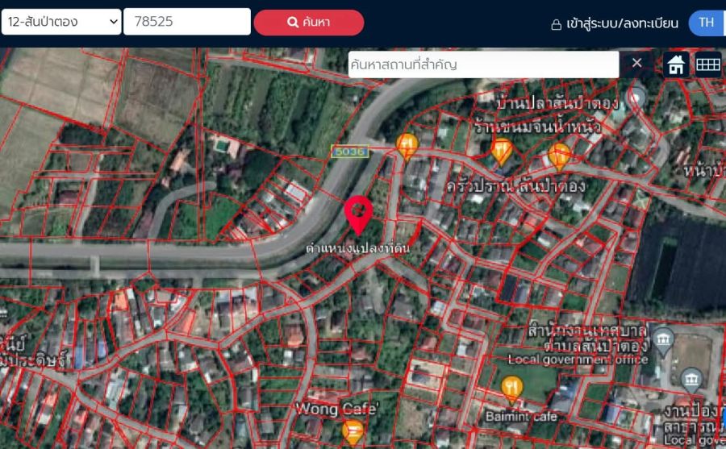Click the ครัวปราณ สันป่าตอง restaurant marker

click(x=559, y=155)
